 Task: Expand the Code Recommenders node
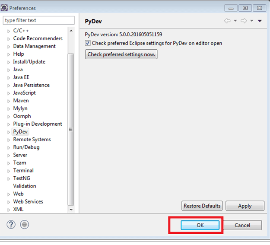tap(9, 39)
